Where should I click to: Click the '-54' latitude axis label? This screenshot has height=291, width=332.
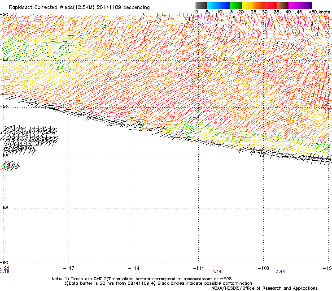pos(4,106)
